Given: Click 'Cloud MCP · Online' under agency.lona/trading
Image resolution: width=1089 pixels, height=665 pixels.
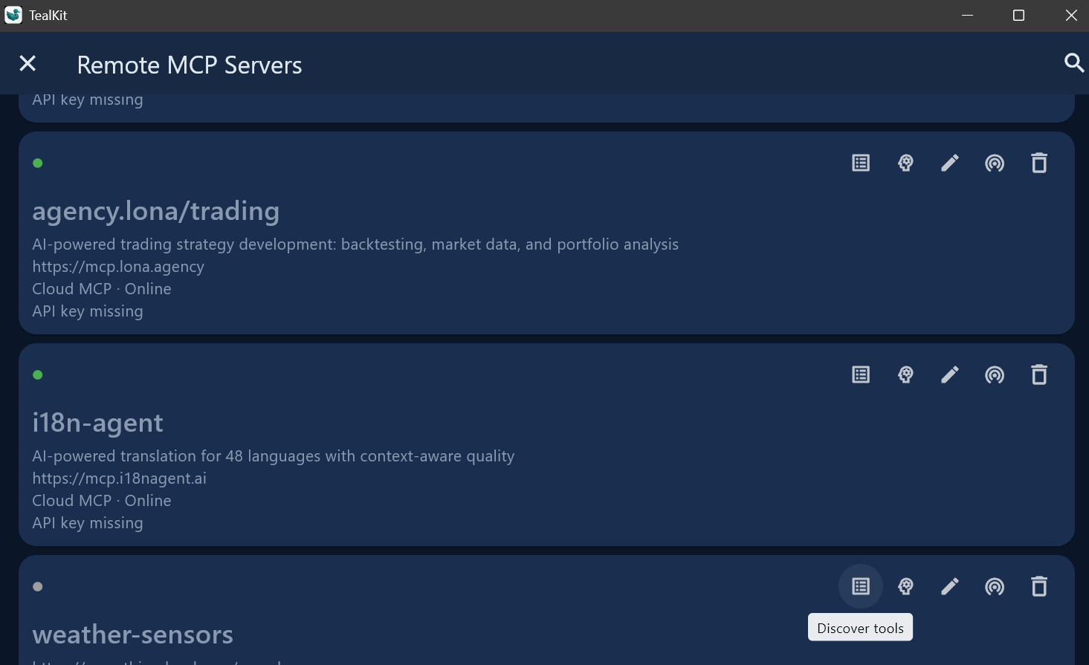Looking at the screenshot, I should point(102,289).
